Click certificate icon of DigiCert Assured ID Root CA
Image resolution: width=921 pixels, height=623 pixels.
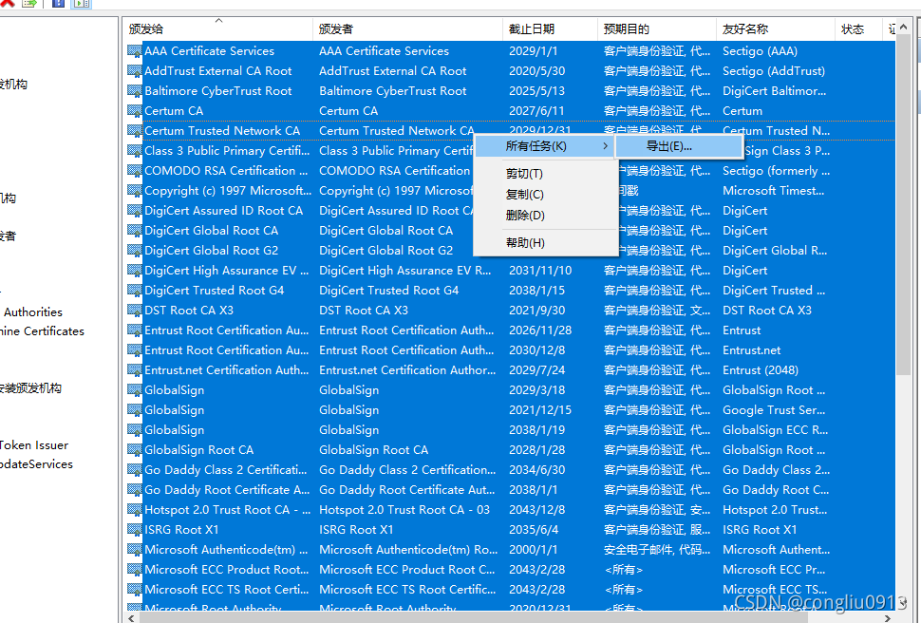pyautogui.click(x=135, y=211)
